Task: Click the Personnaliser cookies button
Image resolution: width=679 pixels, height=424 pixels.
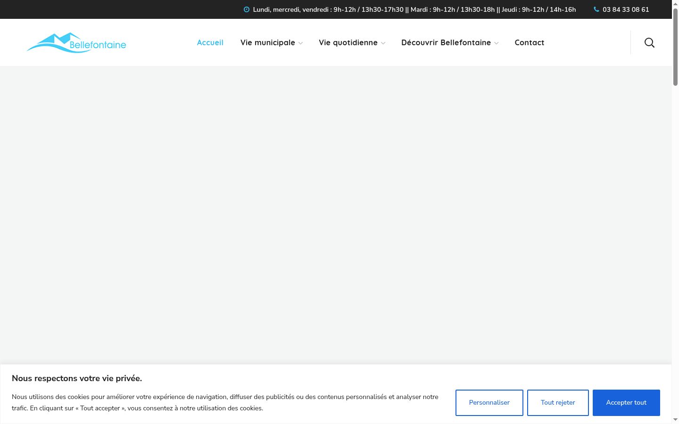Action: (x=489, y=403)
